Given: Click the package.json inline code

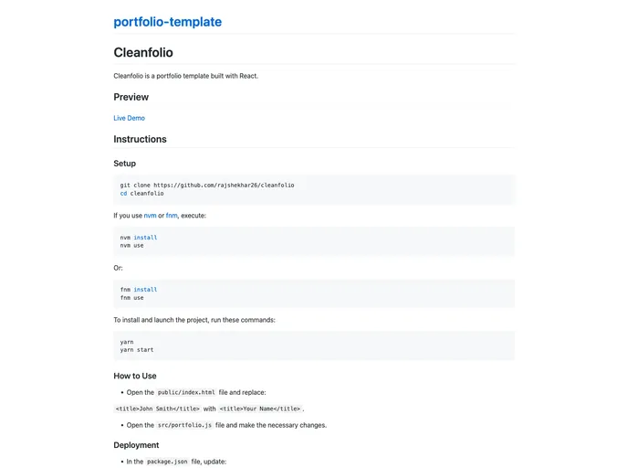Looking at the screenshot, I should [x=165, y=462].
